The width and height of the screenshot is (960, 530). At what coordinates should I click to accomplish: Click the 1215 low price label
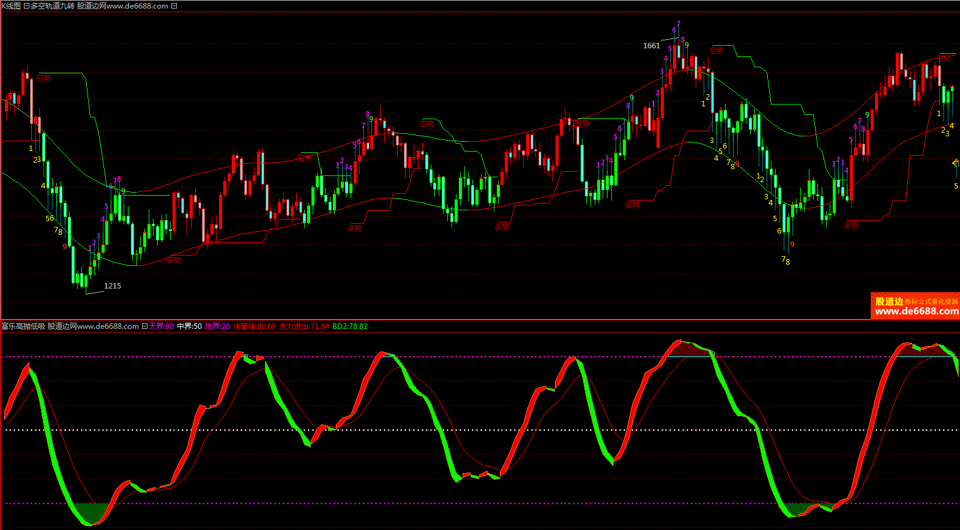click(113, 286)
